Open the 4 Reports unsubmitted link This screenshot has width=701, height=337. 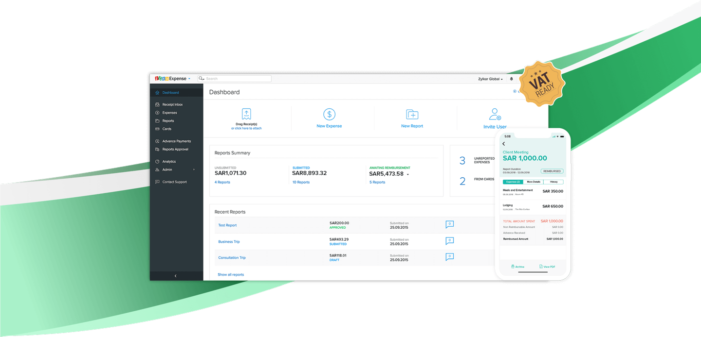(222, 183)
